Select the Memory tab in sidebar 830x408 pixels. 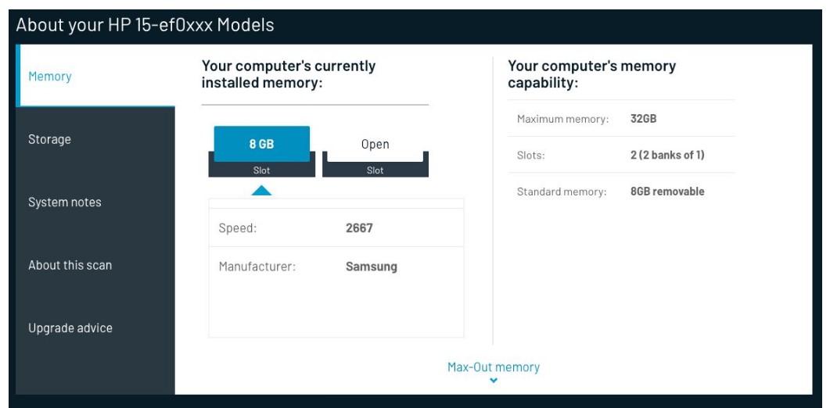pyautogui.click(x=96, y=76)
